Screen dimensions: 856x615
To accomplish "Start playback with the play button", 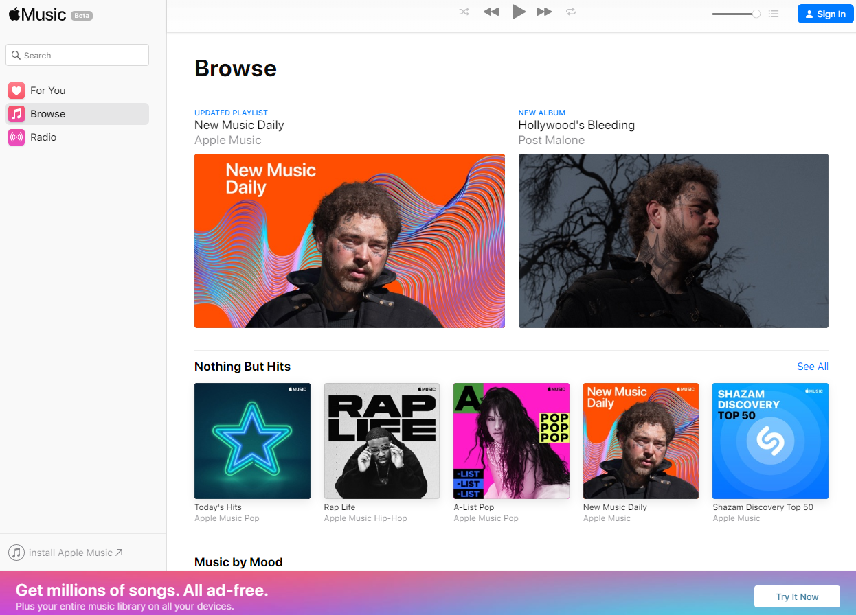I will 519,12.
